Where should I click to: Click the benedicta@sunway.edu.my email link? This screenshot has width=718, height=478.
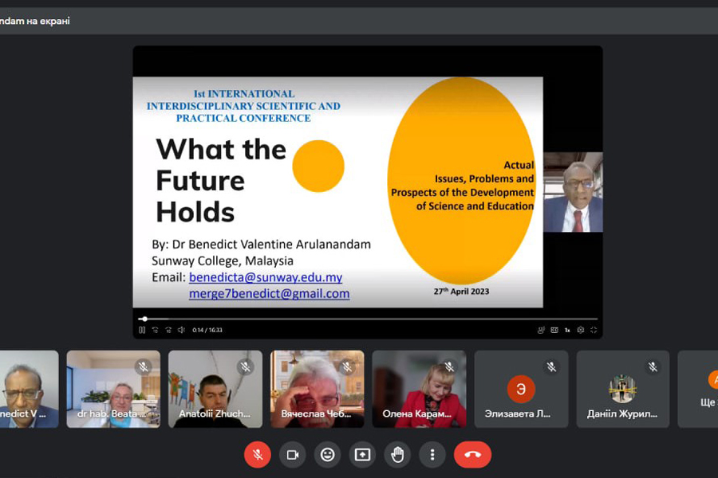266,277
